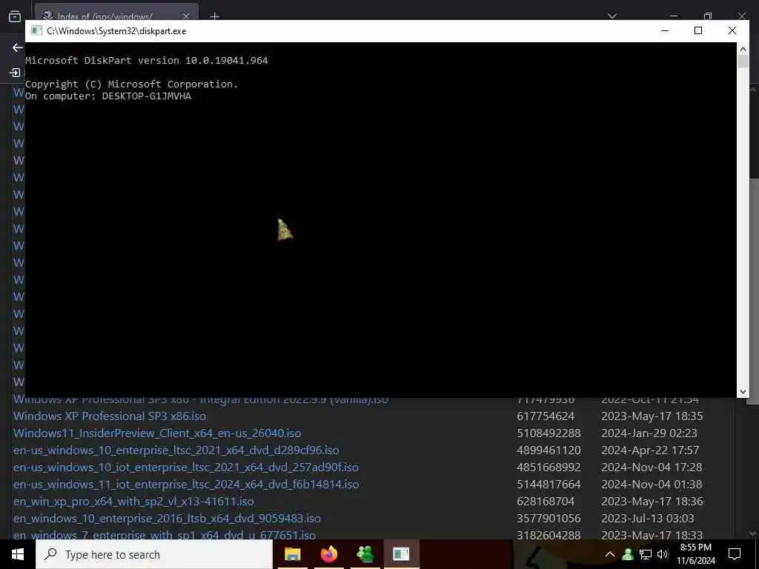Screen dimensions: 759x569
Task: Click file size 4899461120
Action: (548, 450)
